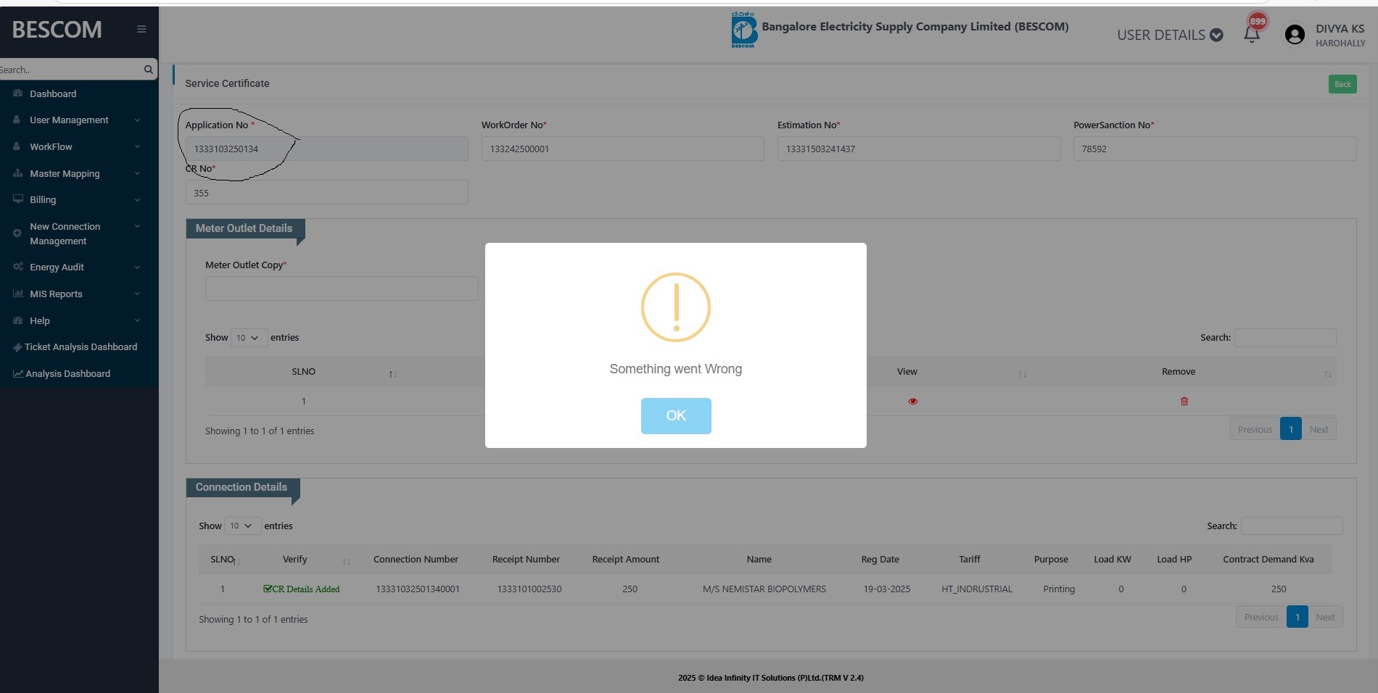Viewport: 1378px width, 693px height.
Task: Click the red eye View icon in row 1
Action: [913, 401]
